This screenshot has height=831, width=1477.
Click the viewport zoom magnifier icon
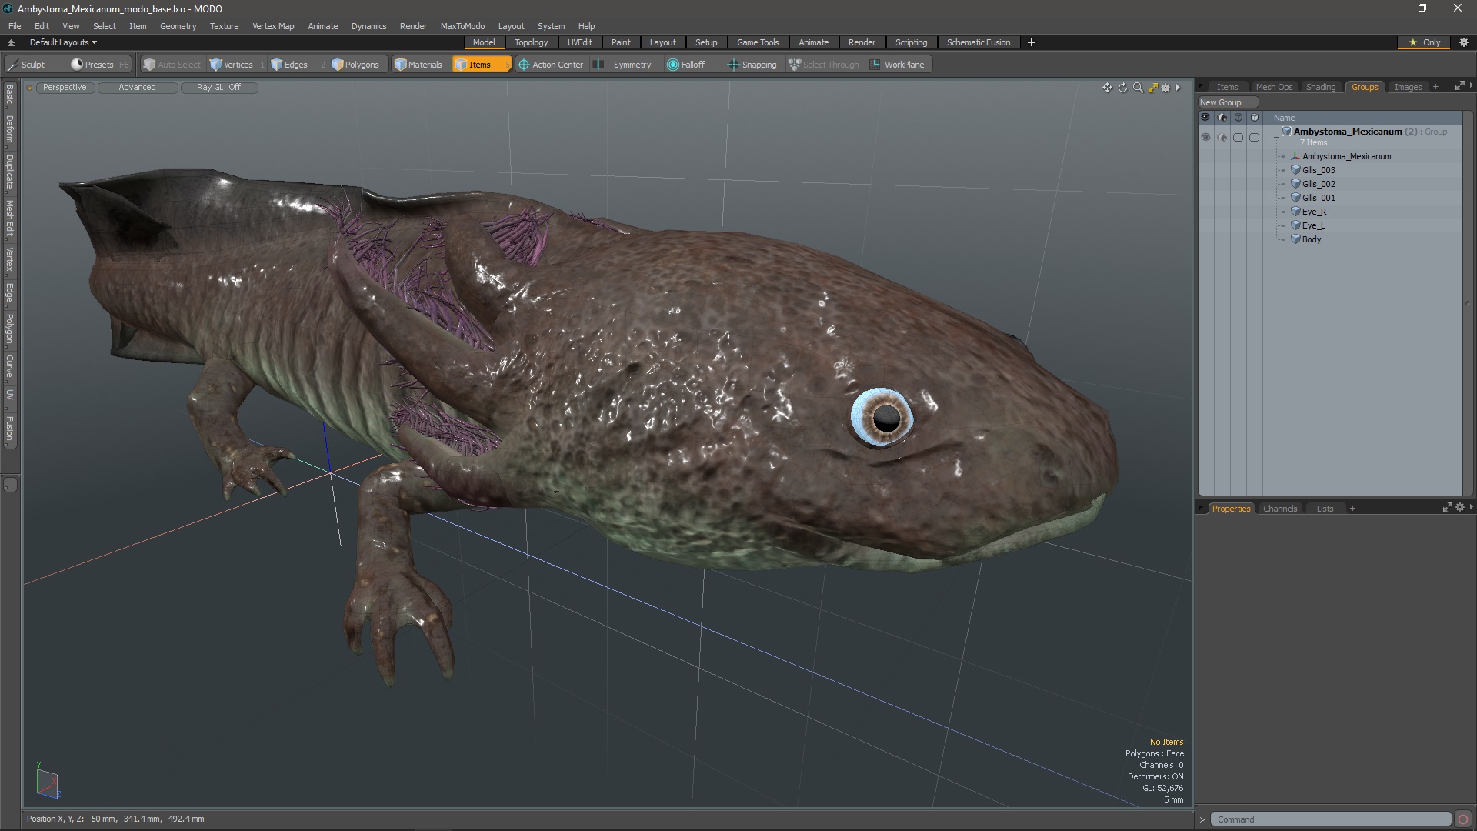pos(1138,88)
